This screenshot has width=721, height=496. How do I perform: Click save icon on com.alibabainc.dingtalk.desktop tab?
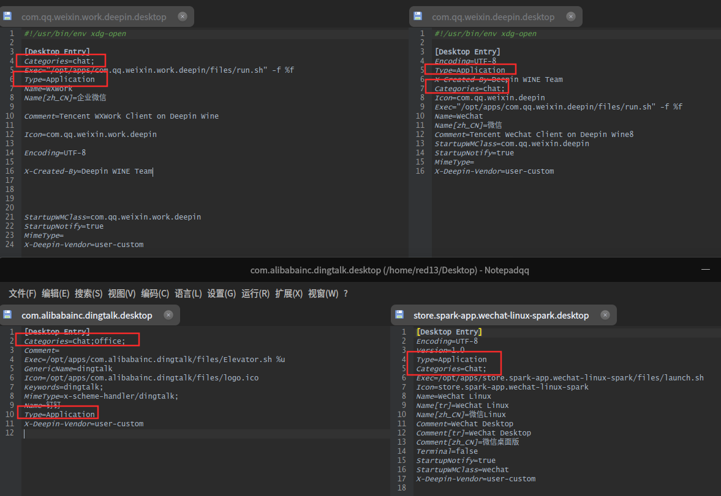(7, 314)
